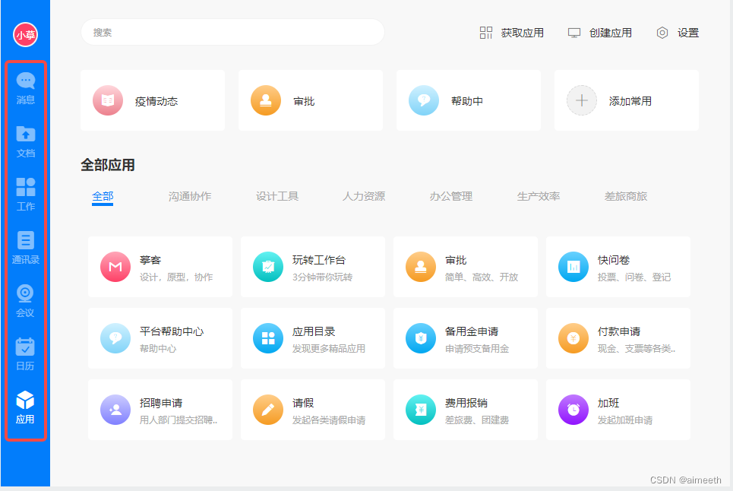The image size is (733, 491).
Task: Click the 小摹 user avatar
Action: click(25, 35)
